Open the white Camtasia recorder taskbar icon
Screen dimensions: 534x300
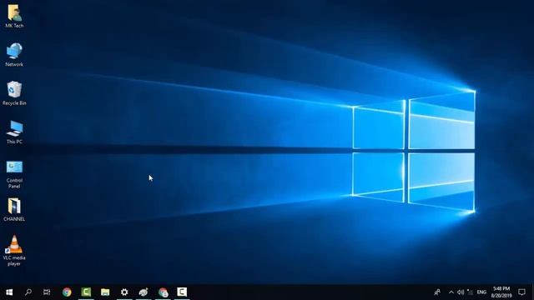pyautogui.click(x=182, y=292)
